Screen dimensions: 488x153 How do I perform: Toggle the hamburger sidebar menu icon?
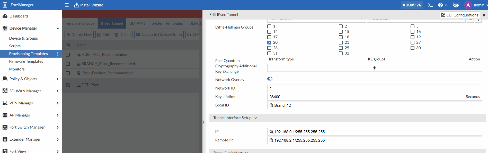pyautogui.click(x=67, y=5)
